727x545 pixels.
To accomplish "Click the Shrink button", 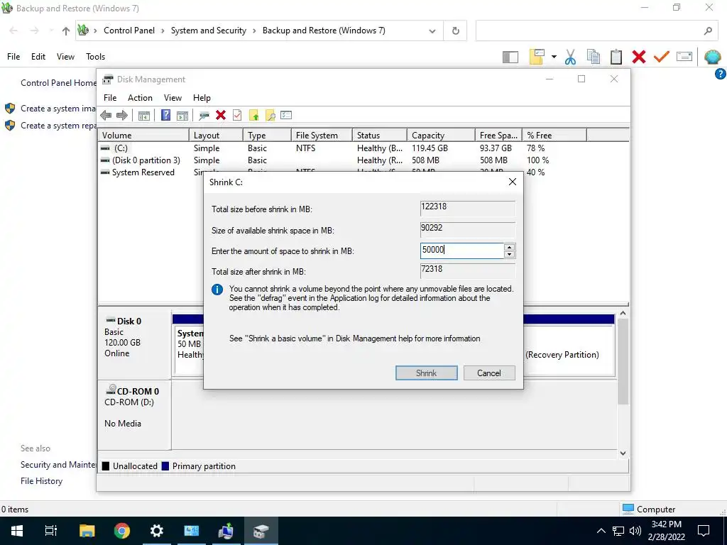I will 427,373.
